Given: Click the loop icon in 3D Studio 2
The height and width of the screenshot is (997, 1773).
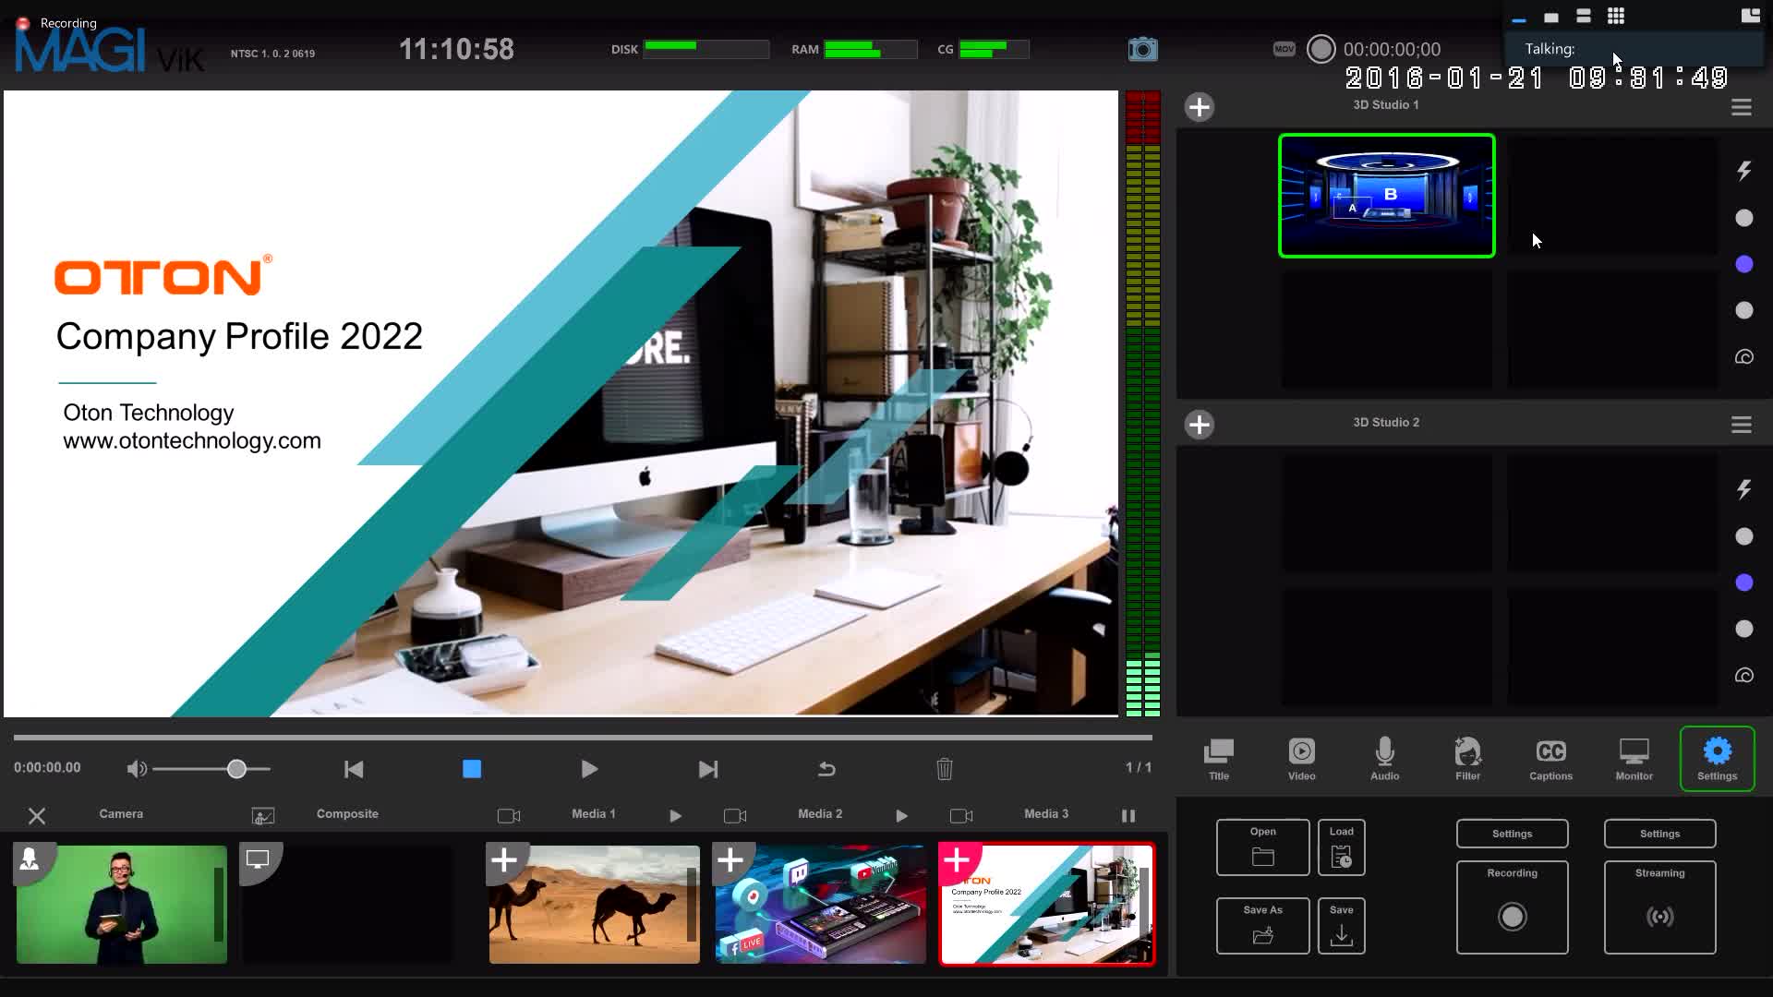Looking at the screenshot, I should tap(1743, 675).
